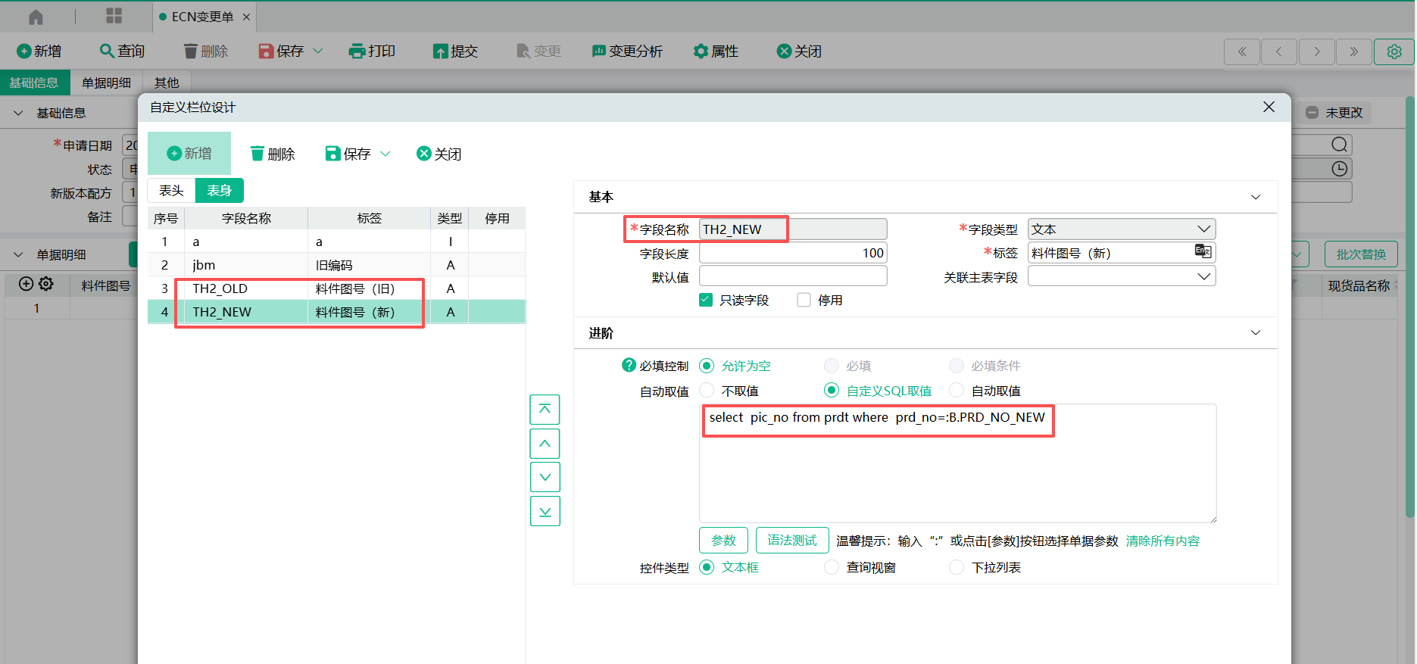Switch to the 表头 tab
The image size is (1417, 664).
pyautogui.click(x=171, y=191)
